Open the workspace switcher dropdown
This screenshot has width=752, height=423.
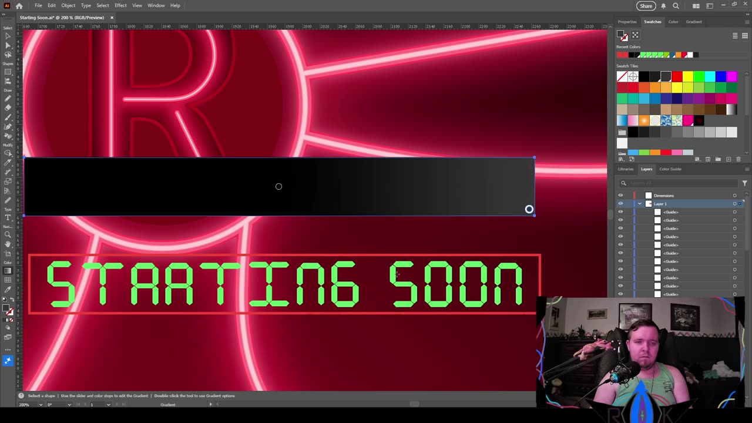click(709, 6)
